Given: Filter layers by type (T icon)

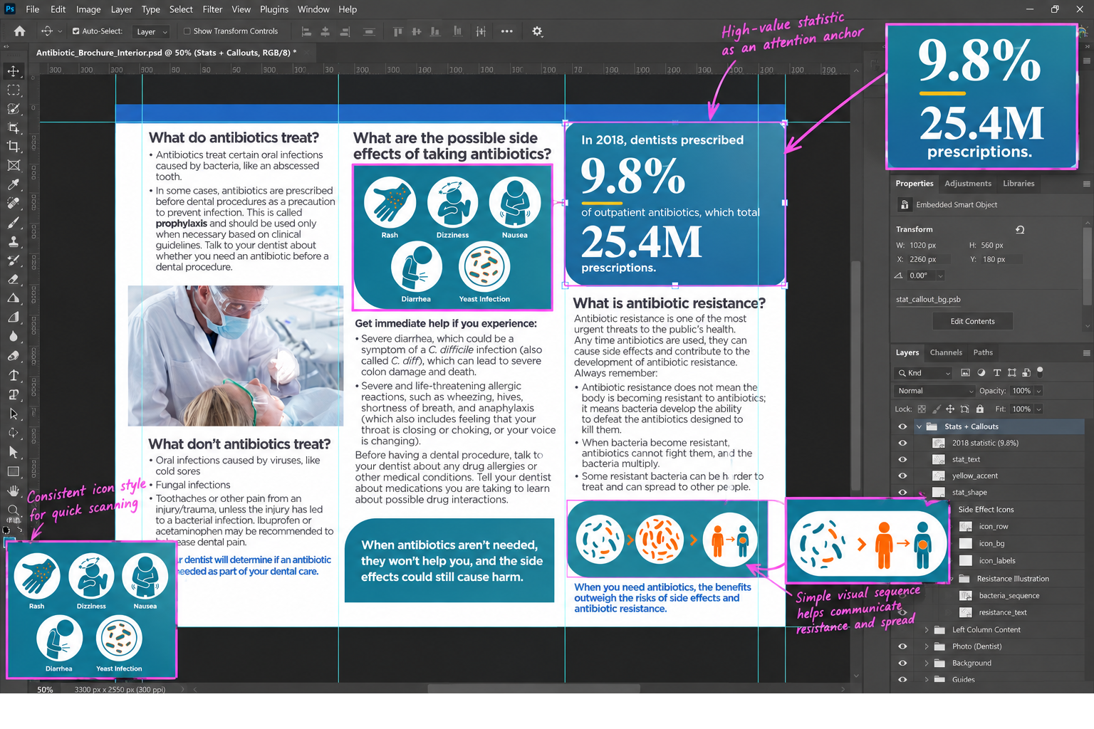Looking at the screenshot, I should point(997,372).
